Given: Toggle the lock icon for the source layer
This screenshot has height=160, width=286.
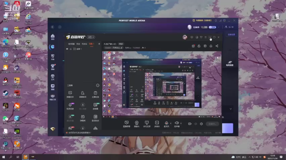Looking at the screenshot, I should click(70, 49).
